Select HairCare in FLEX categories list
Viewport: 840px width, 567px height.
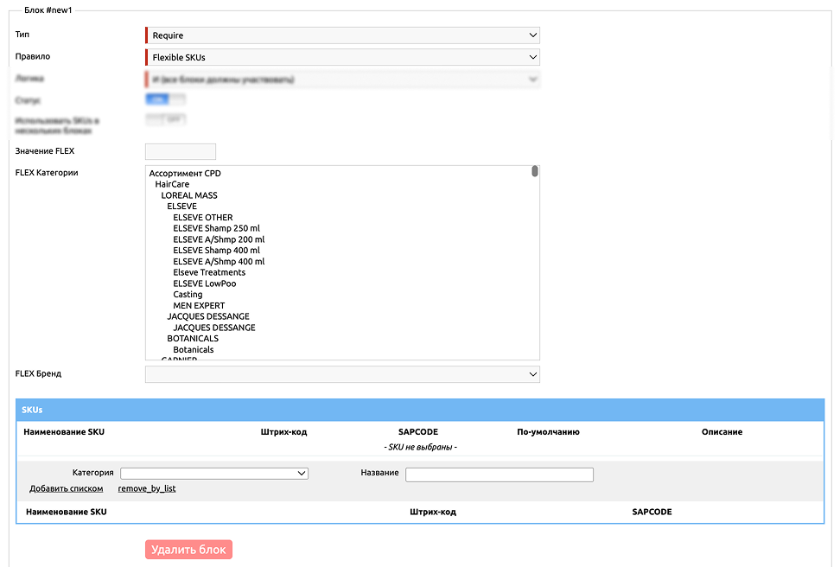[x=172, y=184]
